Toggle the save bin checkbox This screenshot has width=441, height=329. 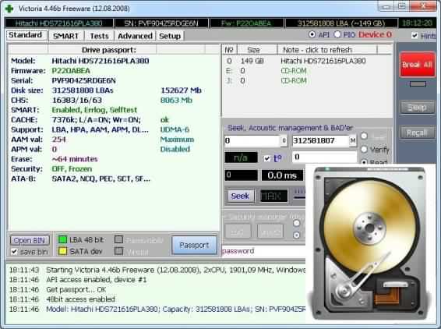point(14,252)
